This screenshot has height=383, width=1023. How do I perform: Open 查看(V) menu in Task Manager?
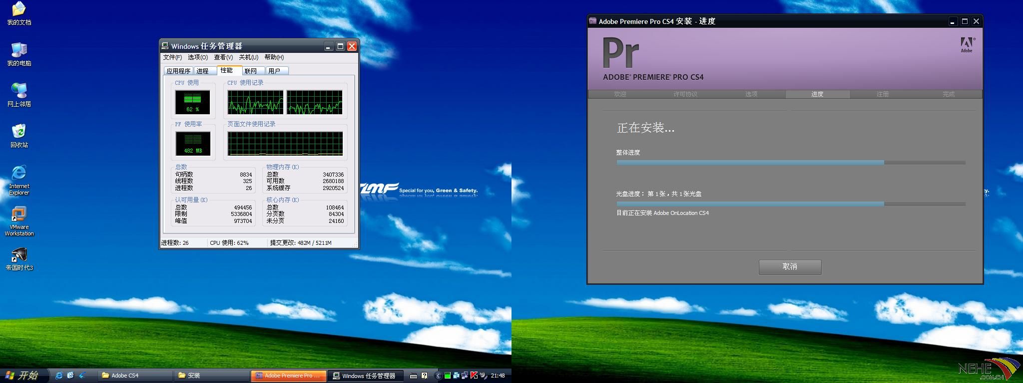(x=223, y=57)
